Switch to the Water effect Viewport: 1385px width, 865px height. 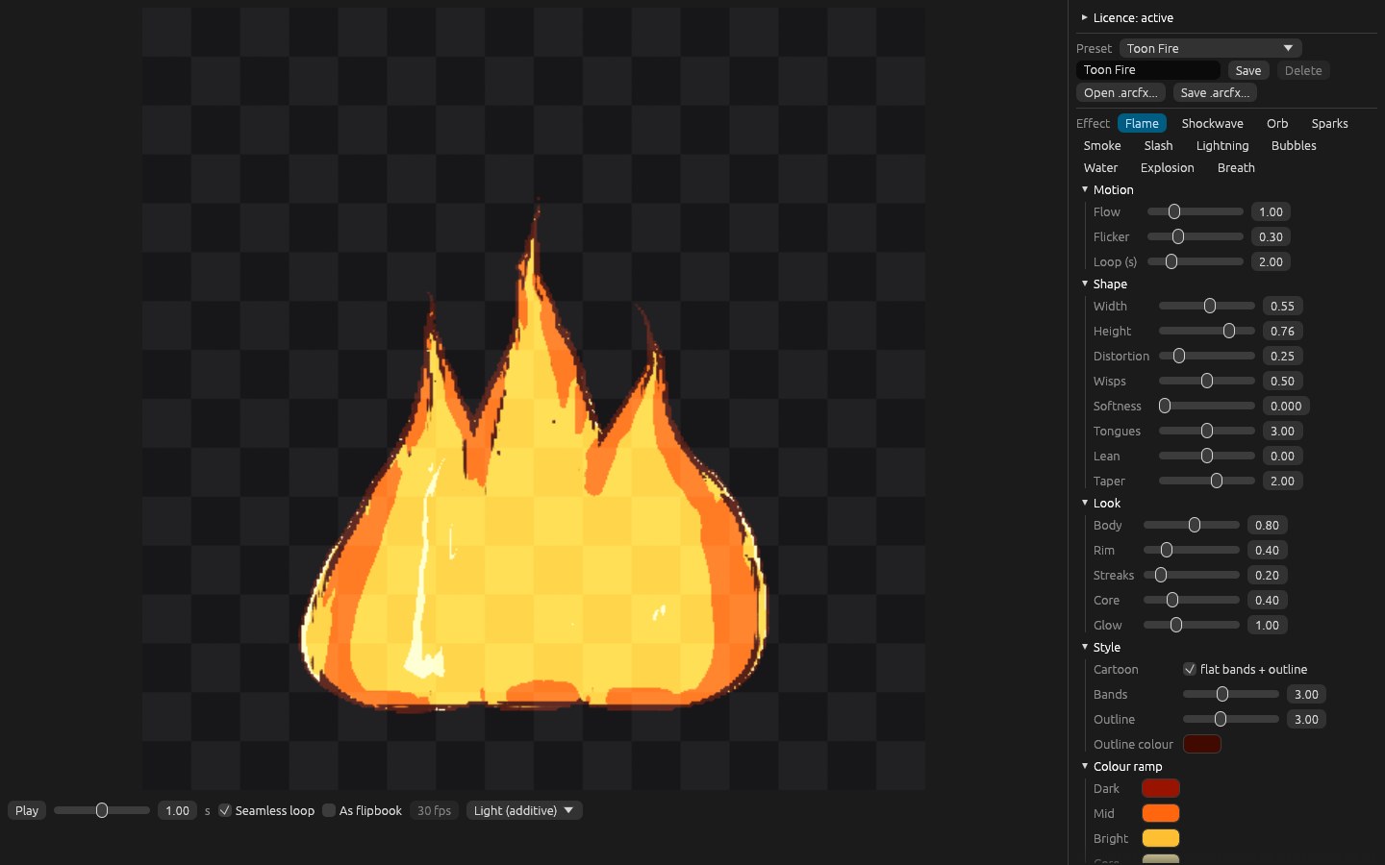tap(1100, 167)
